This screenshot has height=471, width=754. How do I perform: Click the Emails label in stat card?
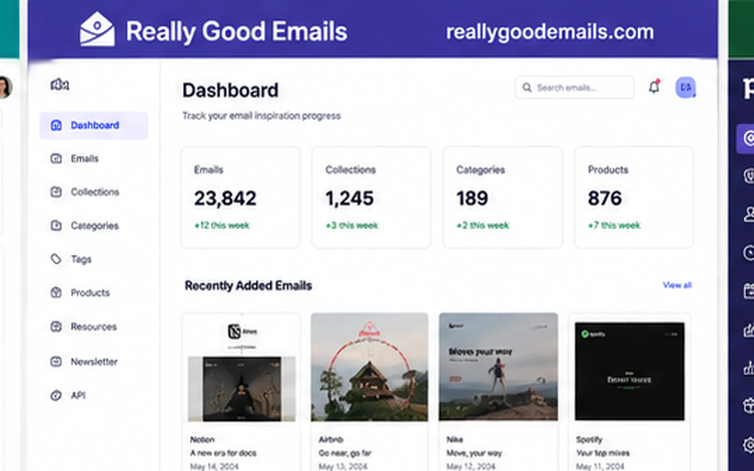209,170
